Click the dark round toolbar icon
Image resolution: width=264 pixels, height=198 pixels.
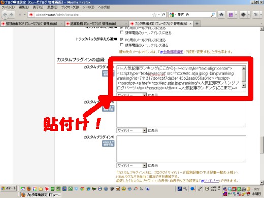(x=243, y=15)
